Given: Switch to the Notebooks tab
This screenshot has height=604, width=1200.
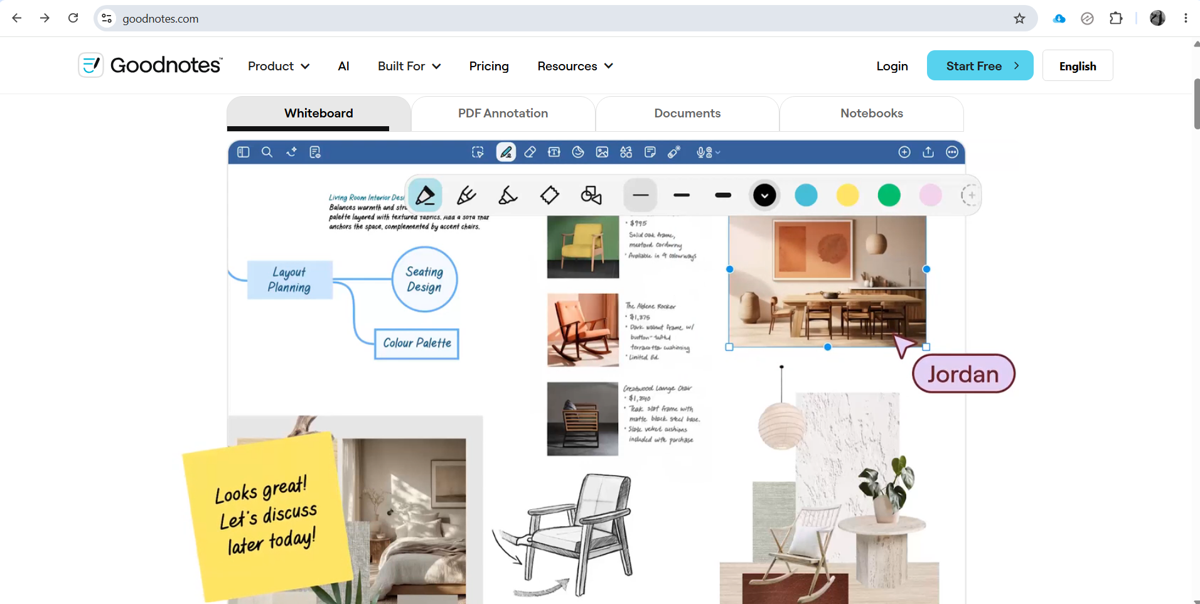Looking at the screenshot, I should click(x=872, y=114).
